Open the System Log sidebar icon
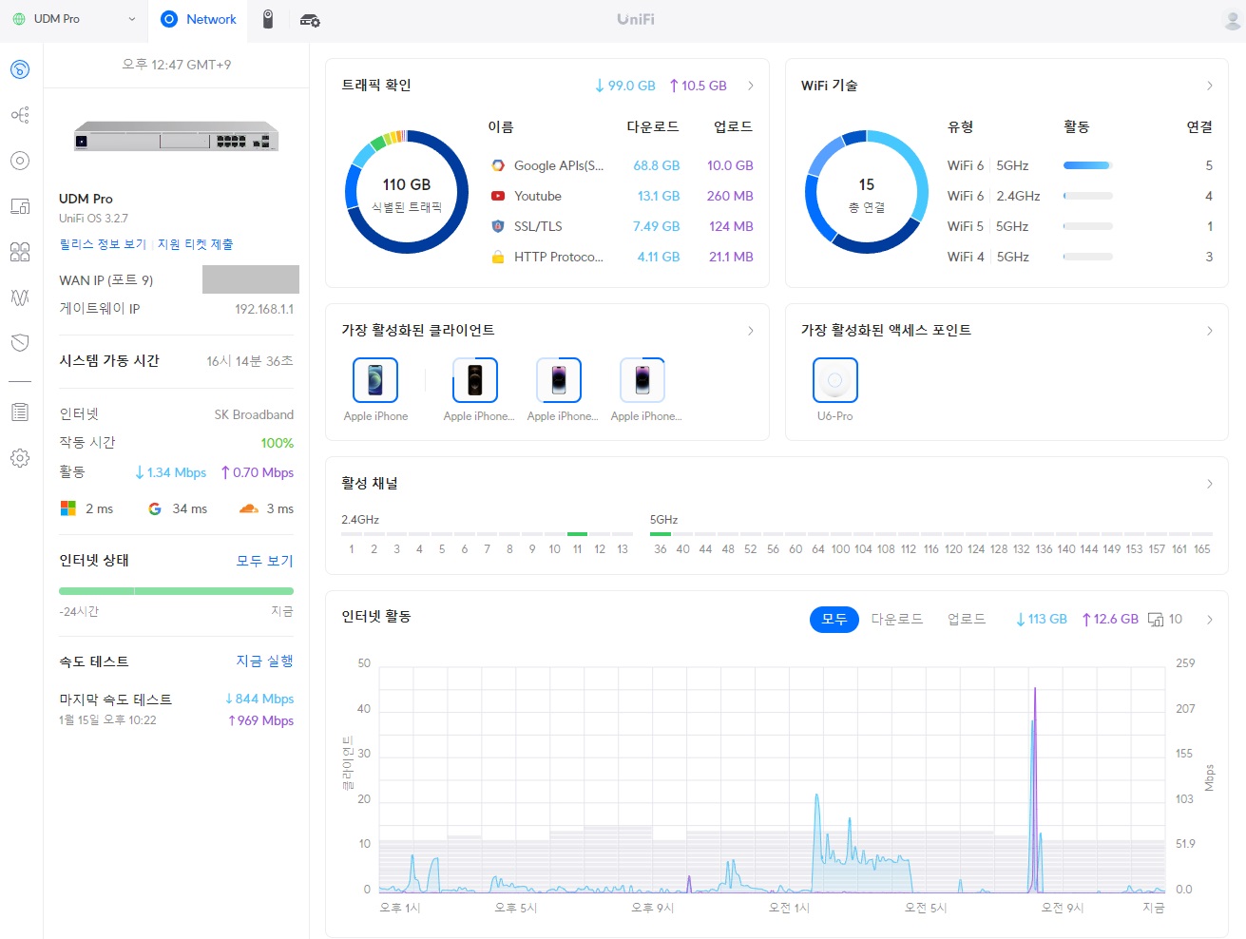Image resolution: width=1246 pixels, height=939 pixels. (20, 412)
